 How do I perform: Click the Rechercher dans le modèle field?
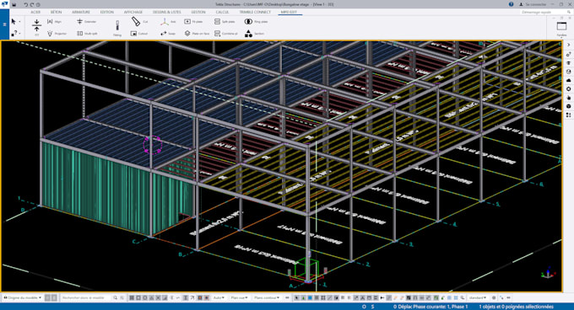pyautogui.click(x=86, y=298)
